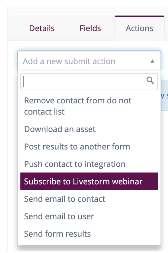This screenshot has height=253, width=168.
Task: Select 'Send email to user' action
Action: (x=89, y=216)
